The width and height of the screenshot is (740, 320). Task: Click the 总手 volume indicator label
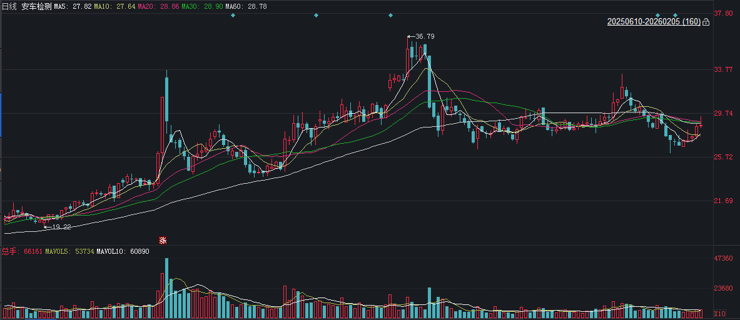pyautogui.click(x=9, y=251)
